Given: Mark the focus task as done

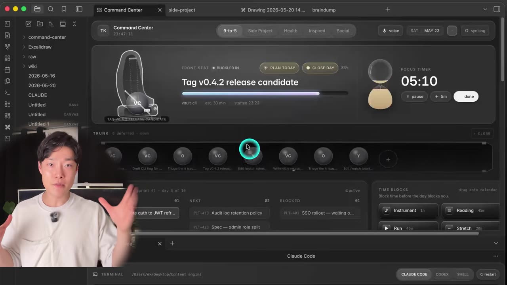Looking at the screenshot, I should (x=466, y=97).
